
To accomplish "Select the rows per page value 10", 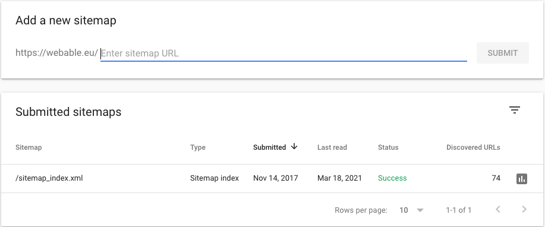I will click(404, 210).
